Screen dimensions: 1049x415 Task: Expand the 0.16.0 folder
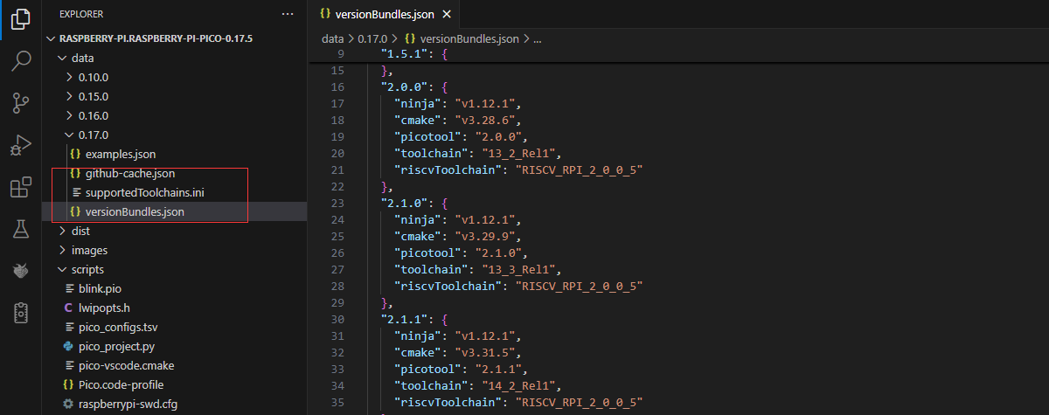(x=70, y=115)
